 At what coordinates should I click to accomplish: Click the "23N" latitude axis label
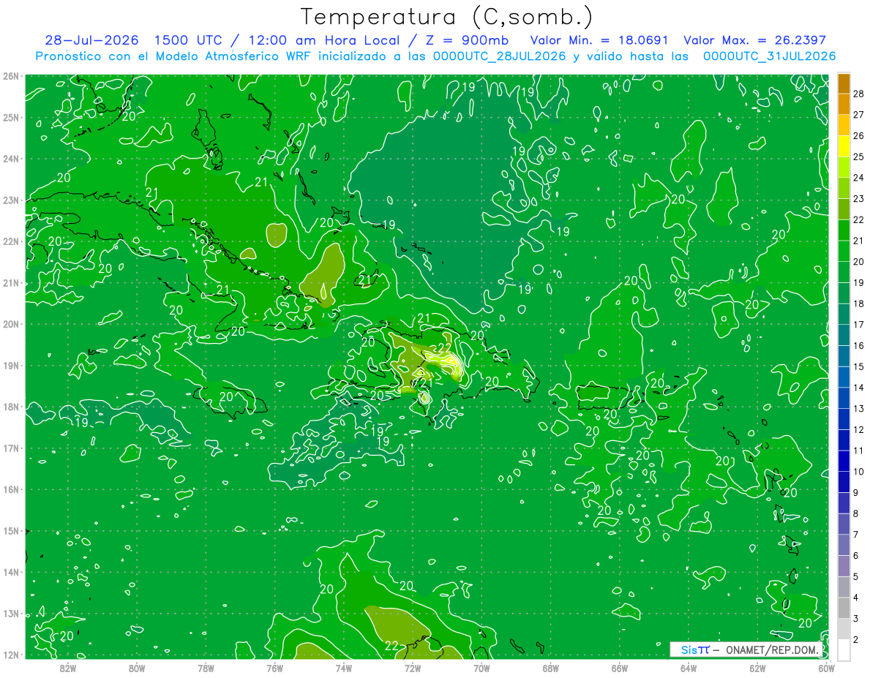11,200
